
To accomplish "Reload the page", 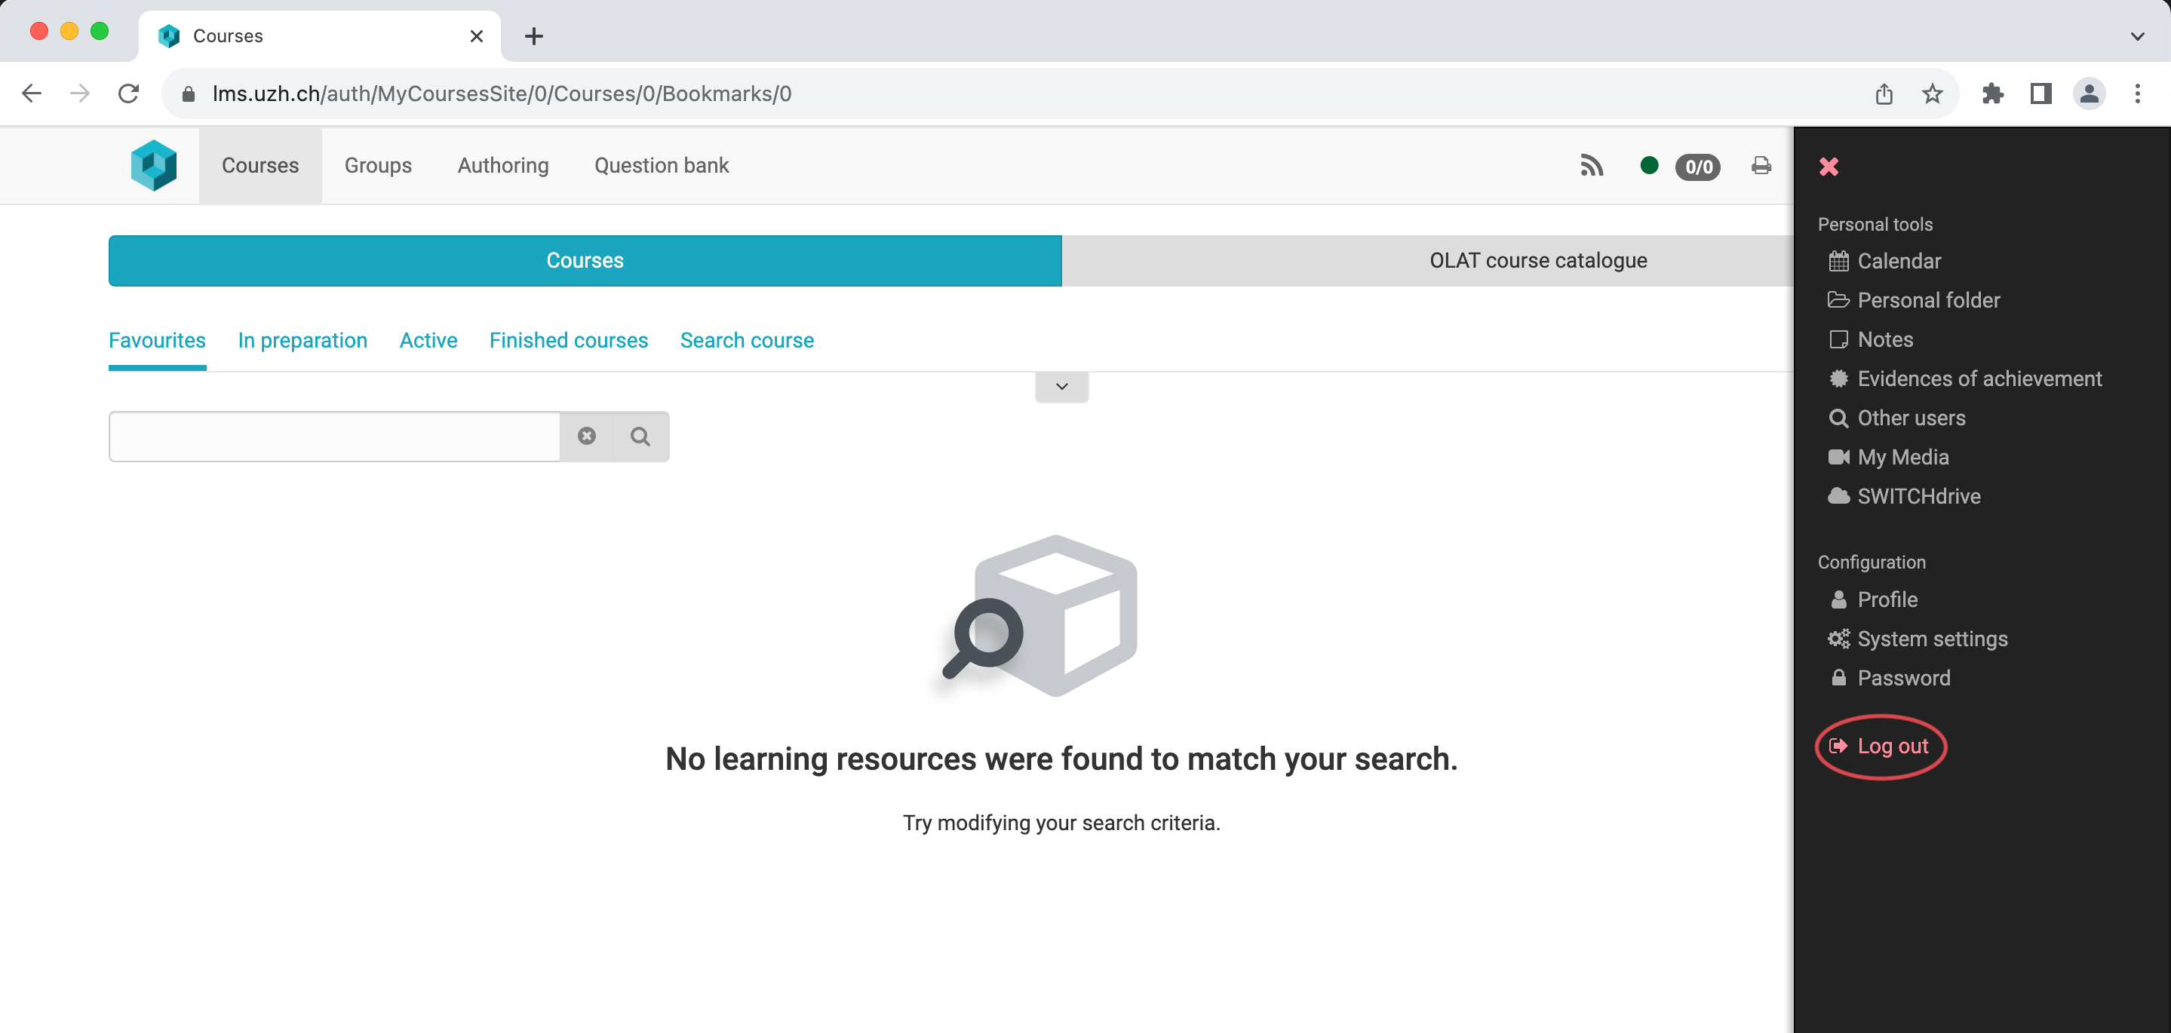I will coord(128,93).
